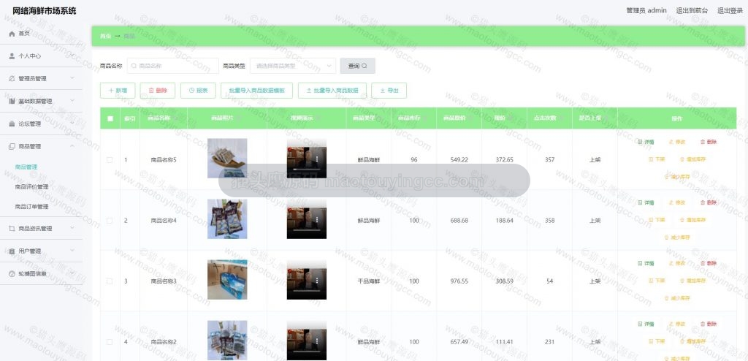The image size is (748, 361).
Task: Click the 轮播图信息 sidebar icon
Action: (12, 273)
